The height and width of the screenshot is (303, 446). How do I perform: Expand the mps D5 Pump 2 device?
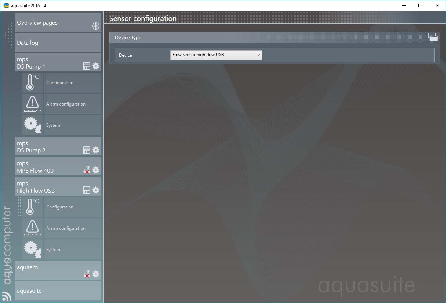point(58,147)
